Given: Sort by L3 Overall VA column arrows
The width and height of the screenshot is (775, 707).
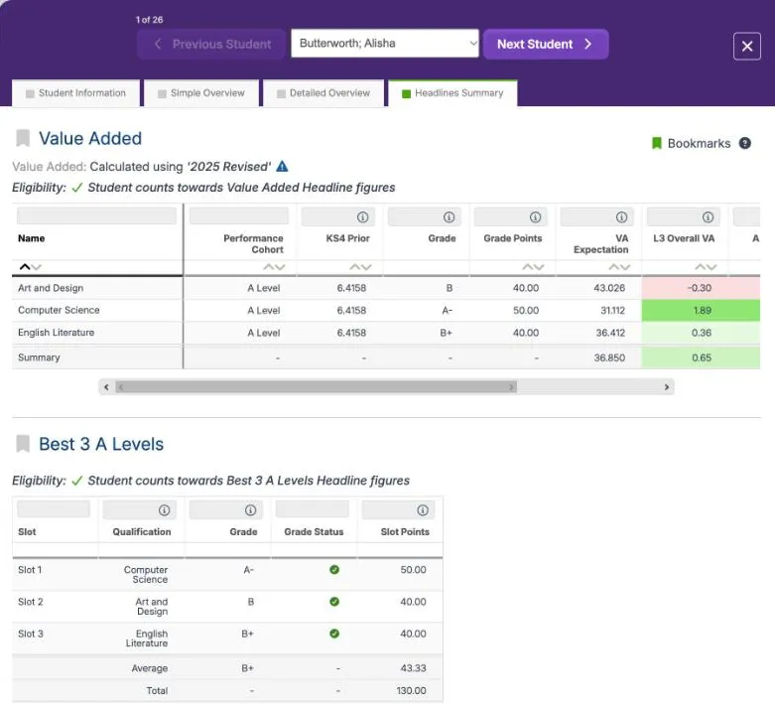Looking at the screenshot, I should pos(706,267).
